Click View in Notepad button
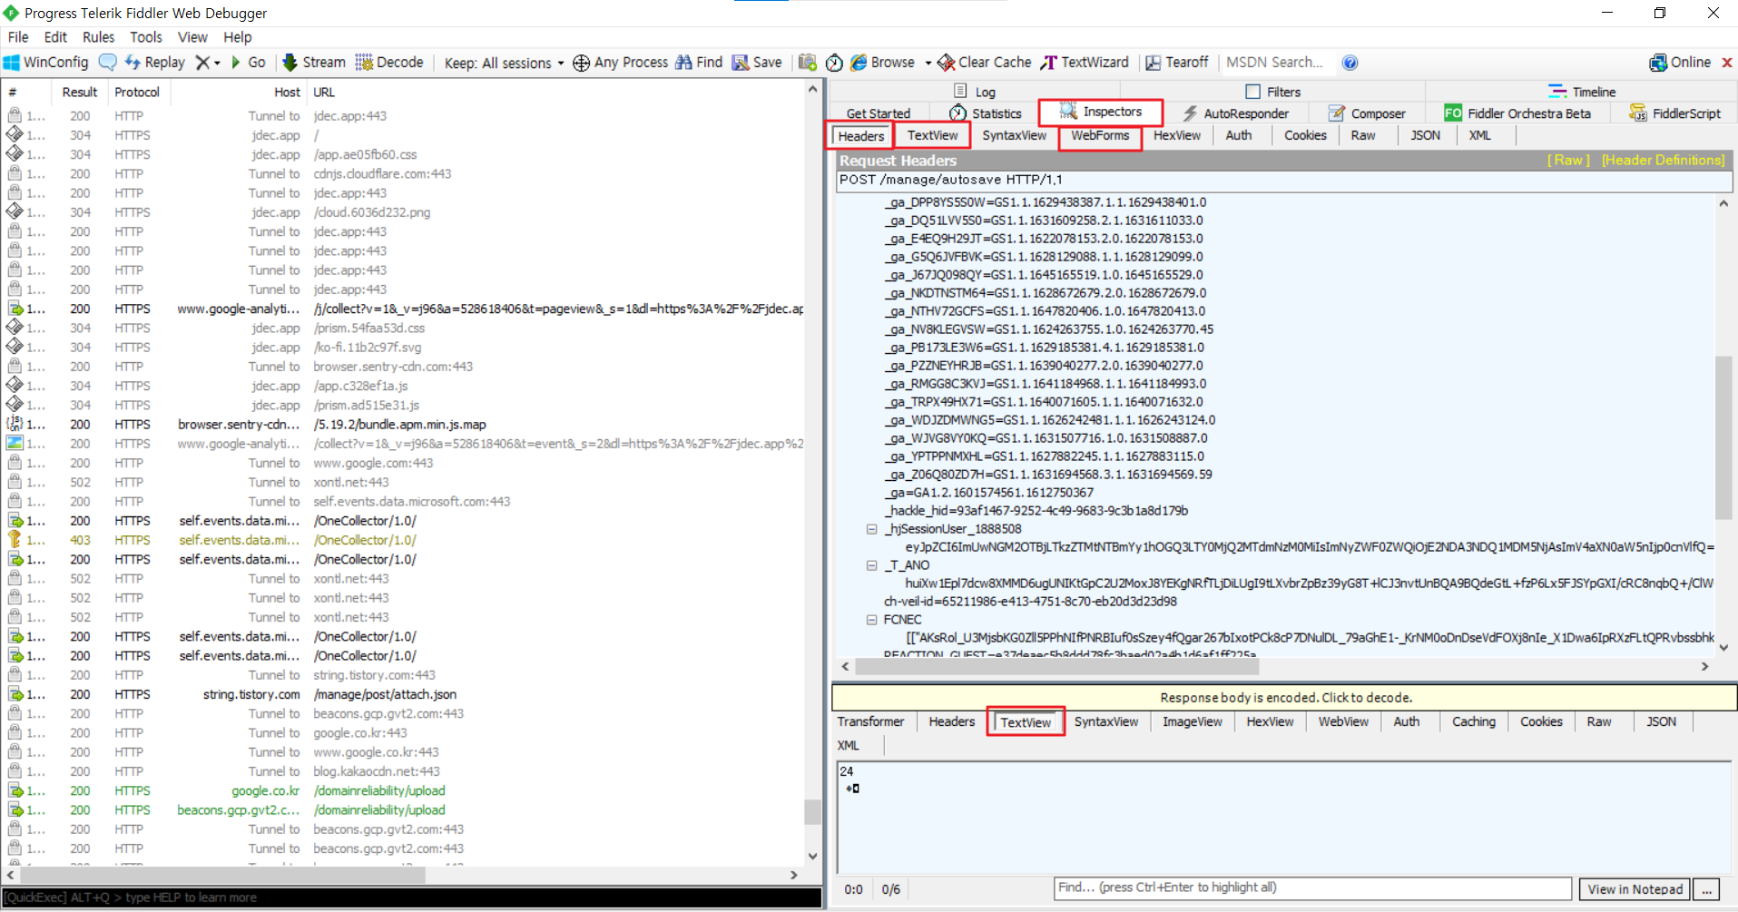Screen dimensions: 1738x912 pyautogui.click(x=1635, y=889)
